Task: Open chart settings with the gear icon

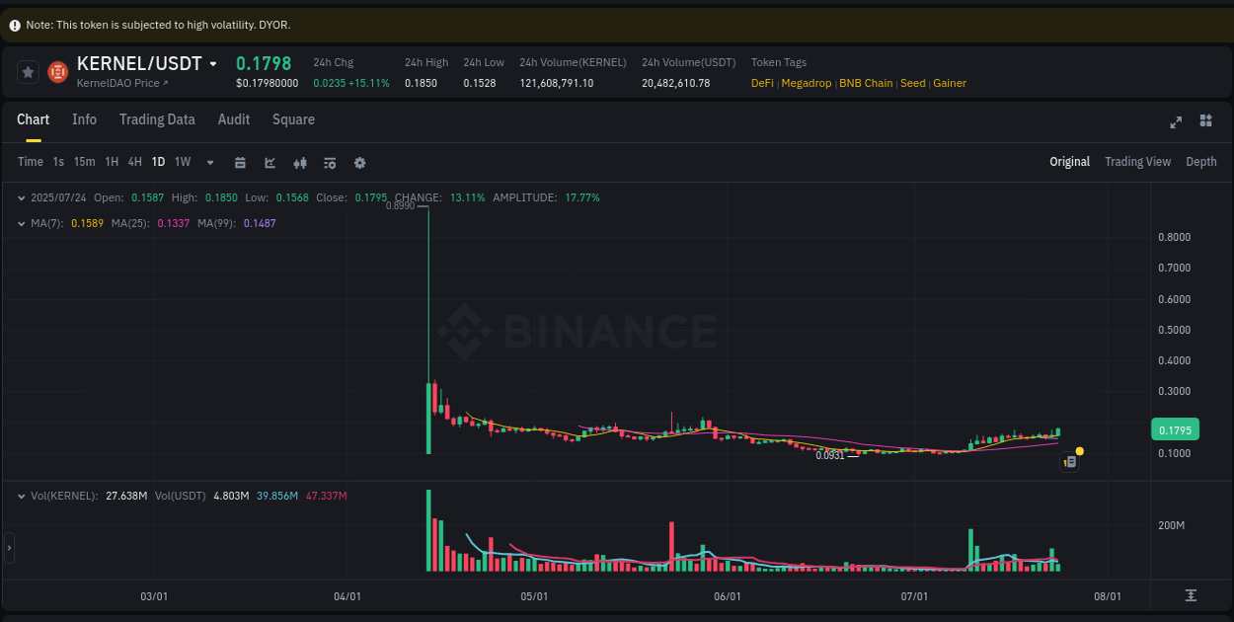Action: (359, 162)
